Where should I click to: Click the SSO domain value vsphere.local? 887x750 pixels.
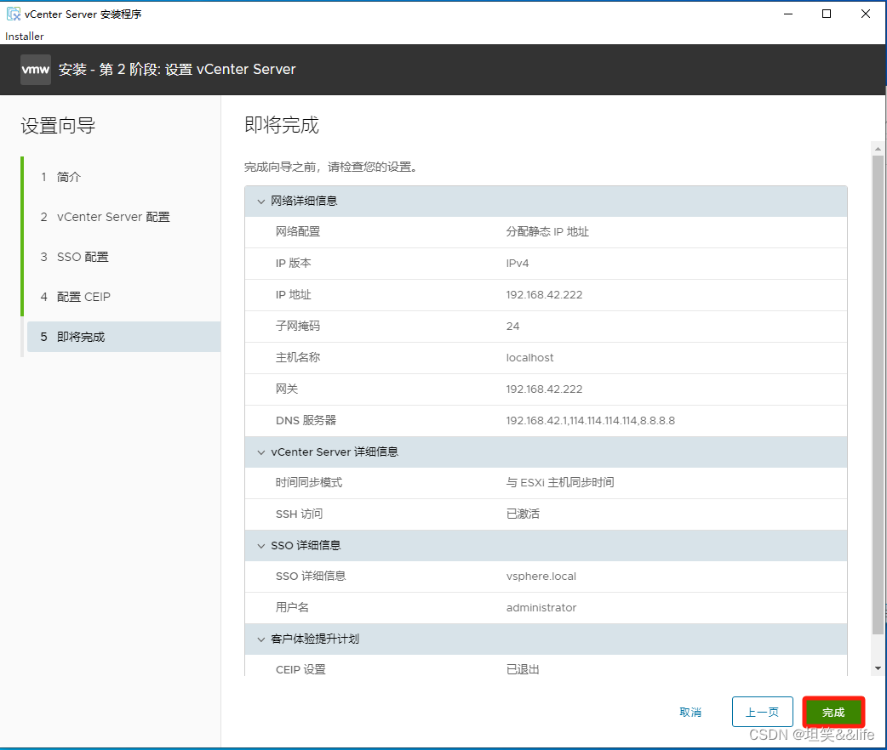tap(541, 577)
